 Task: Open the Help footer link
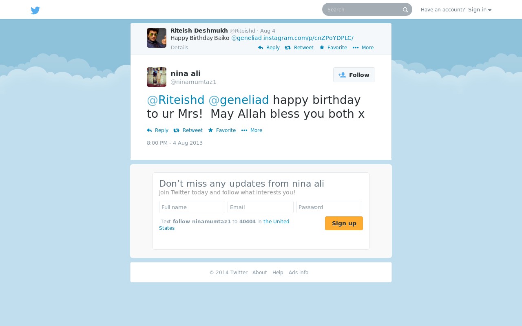click(278, 273)
